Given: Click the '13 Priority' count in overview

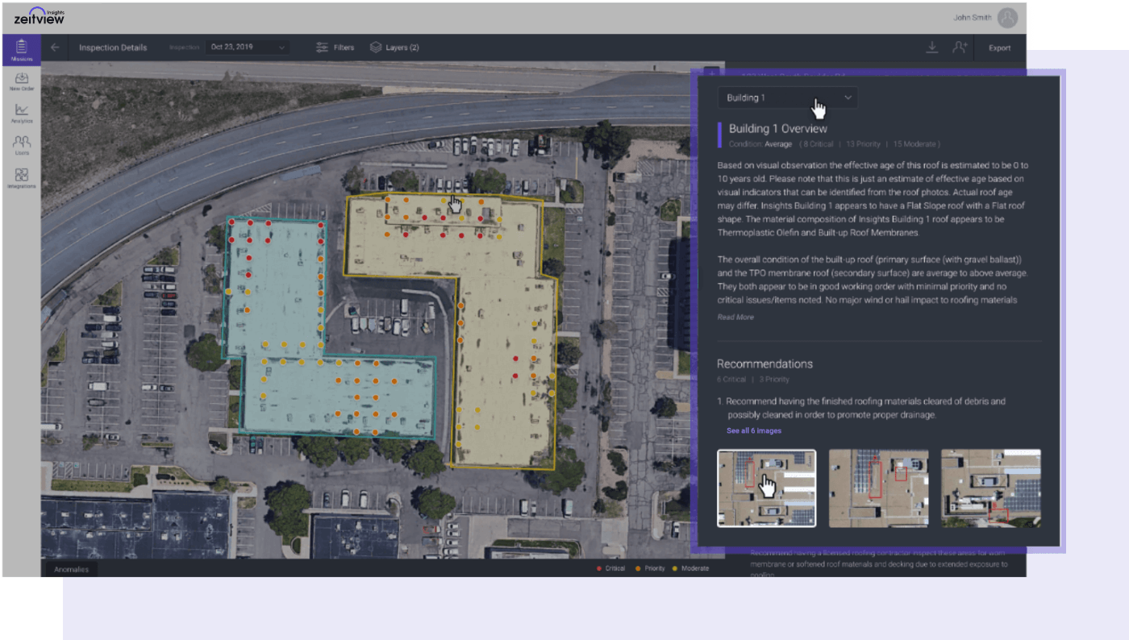Looking at the screenshot, I should tap(863, 144).
